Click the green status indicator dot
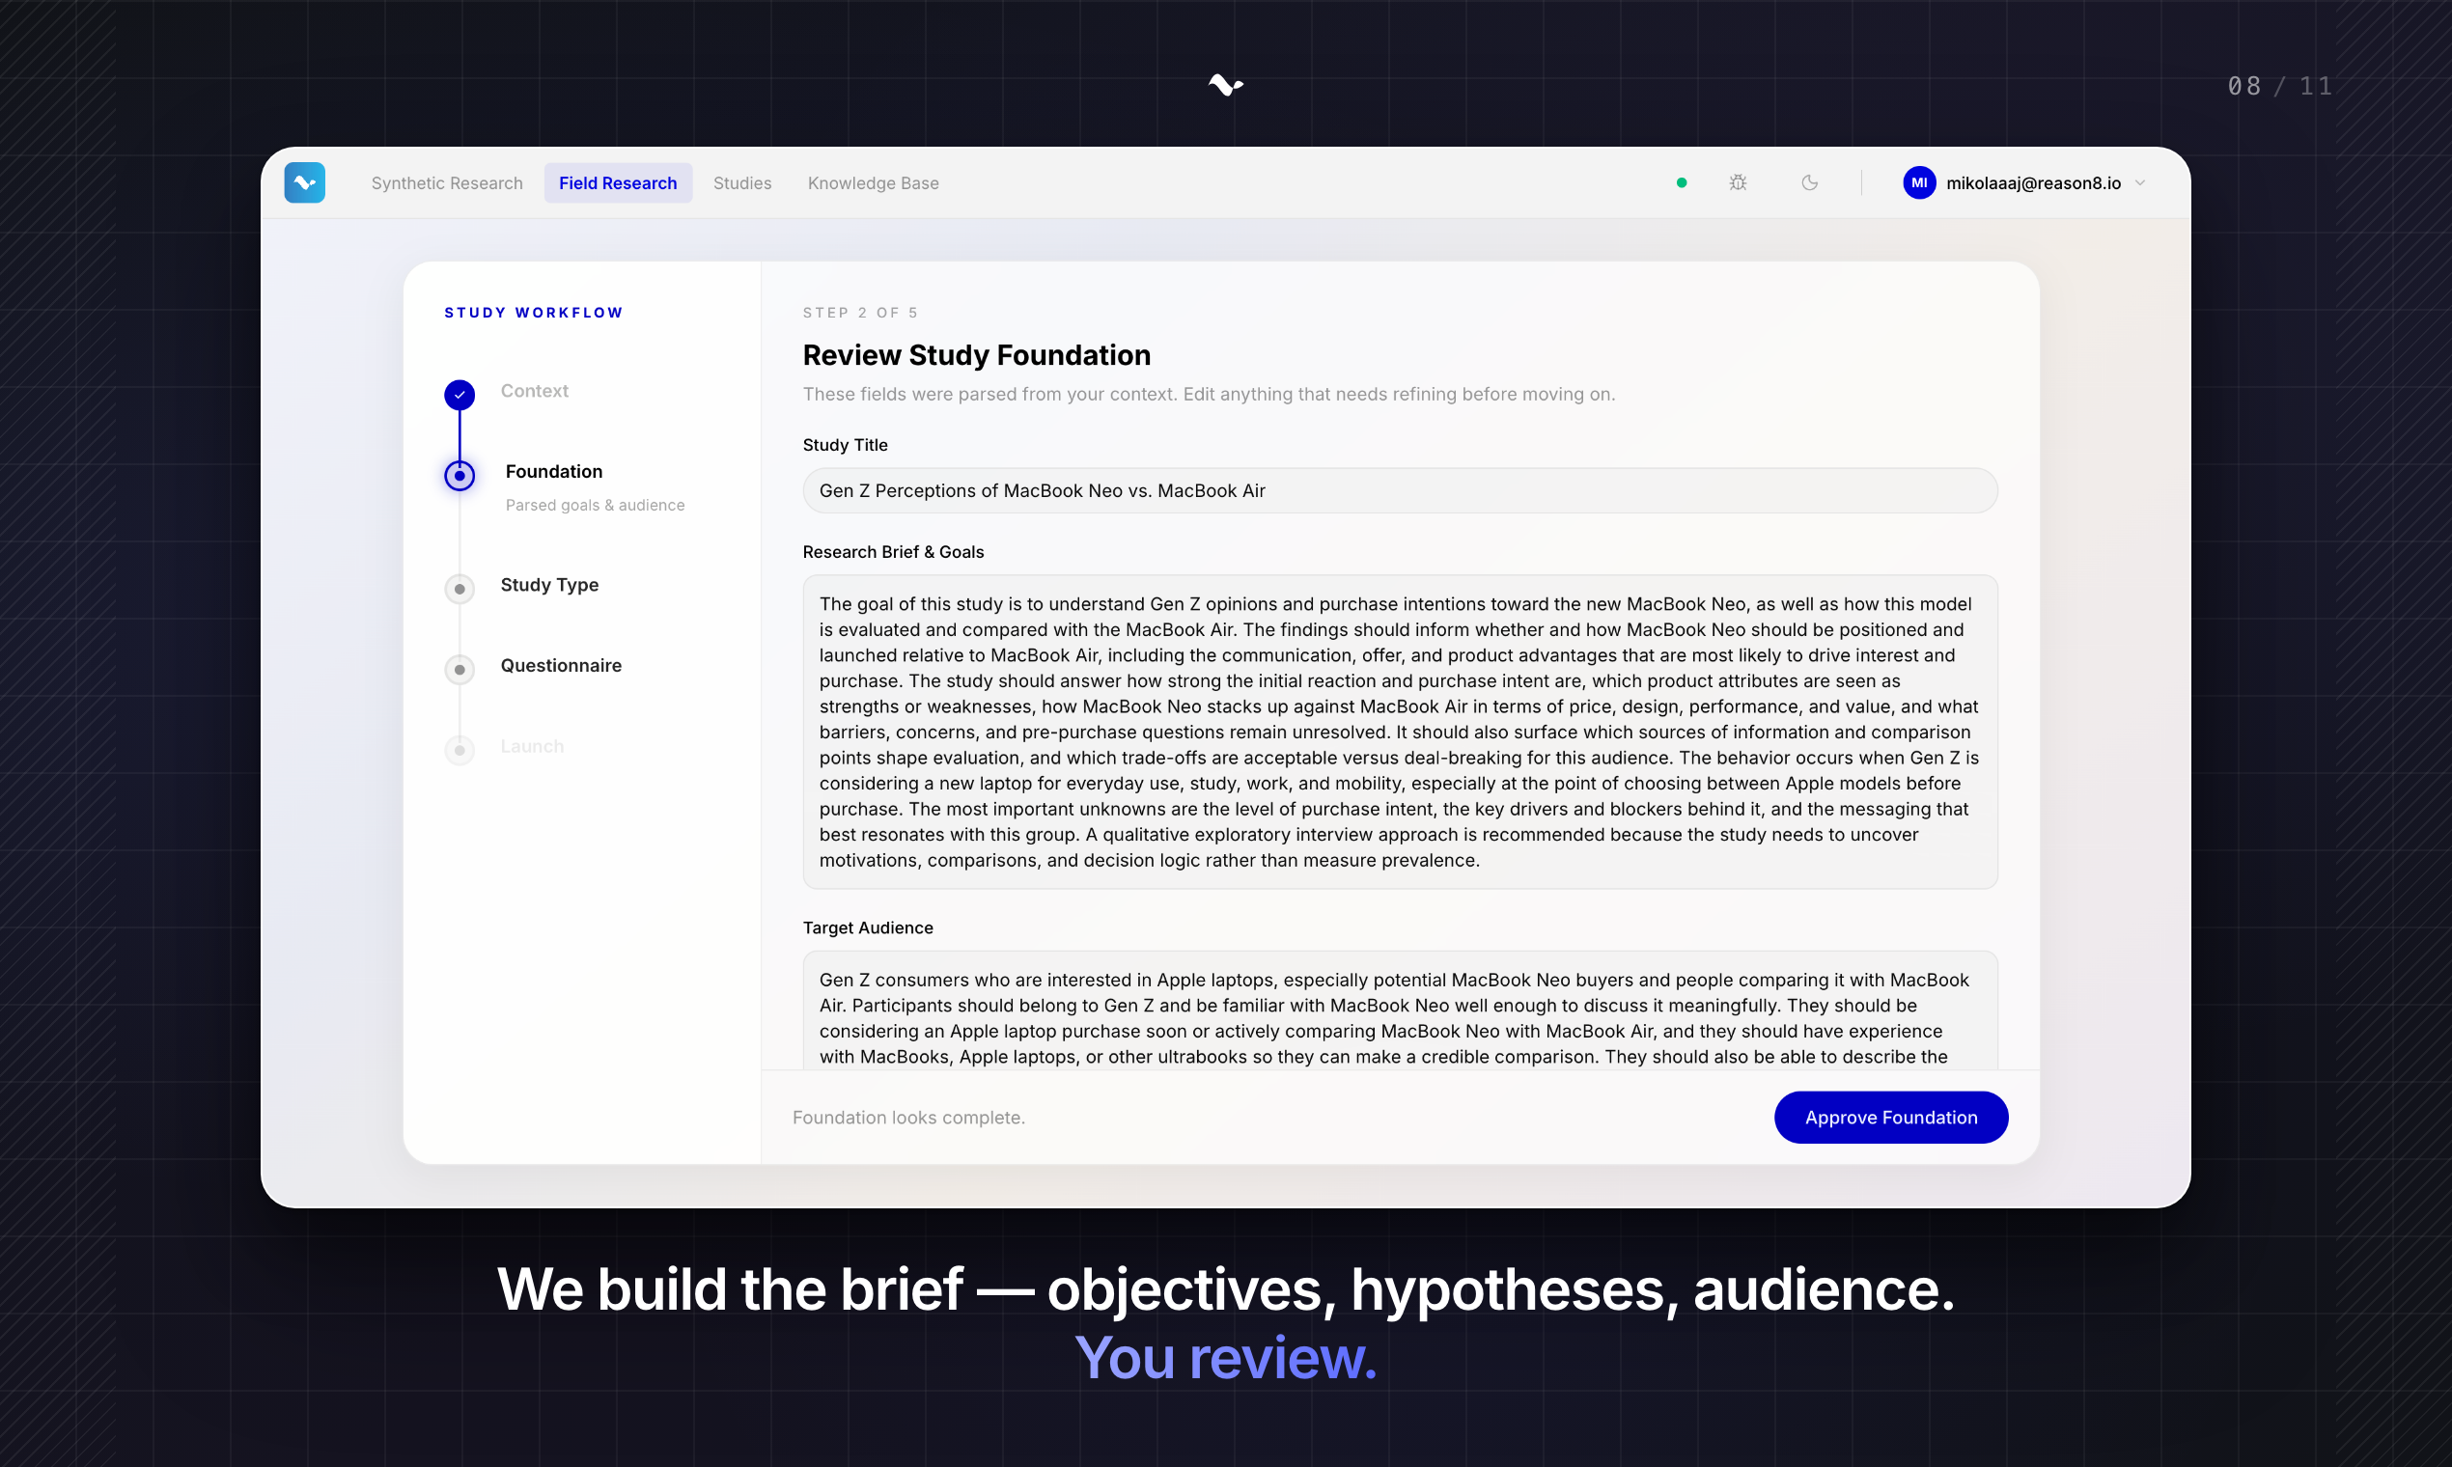The height and width of the screenshot is (1467, 2452). point(1681,182)
